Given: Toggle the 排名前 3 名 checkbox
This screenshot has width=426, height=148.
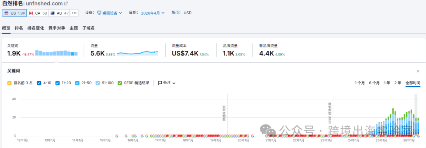Looking at the screenshot, I should pos(9,83).
